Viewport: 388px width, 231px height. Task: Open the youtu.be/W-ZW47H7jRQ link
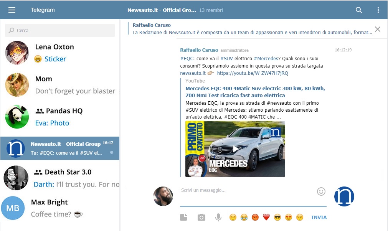(x=253, y=73)
